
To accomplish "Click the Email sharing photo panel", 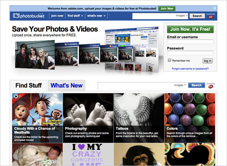I will [89, 54].
